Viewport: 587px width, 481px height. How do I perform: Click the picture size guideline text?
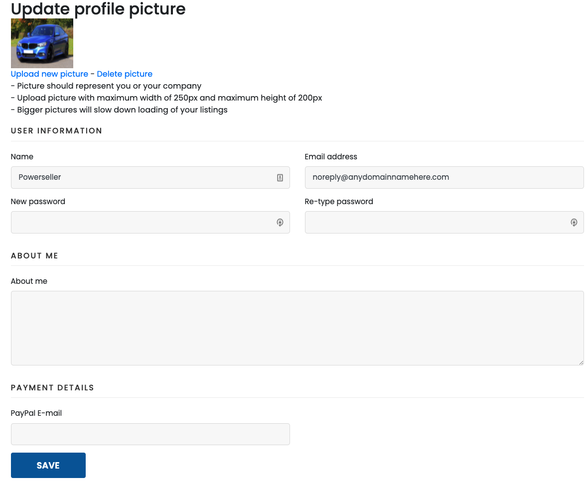[x=166, y=98]
